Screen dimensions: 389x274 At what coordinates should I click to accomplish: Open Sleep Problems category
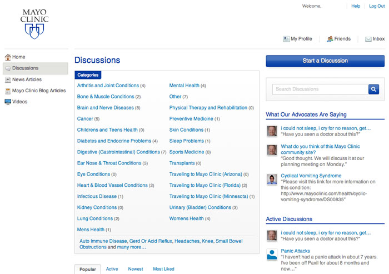coord(186,141)
